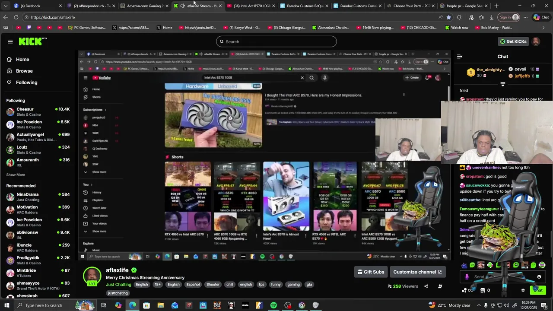Click the shop icon below chat input
Screen dimensions: 553x311
[483, 290]
